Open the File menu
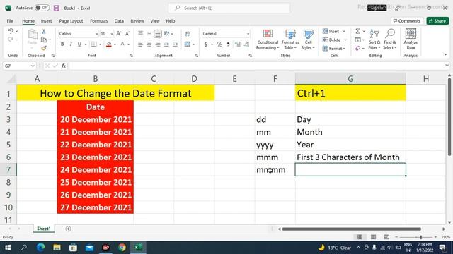The width and height of the screenshot is (453, 254). (x=10, y=21)
